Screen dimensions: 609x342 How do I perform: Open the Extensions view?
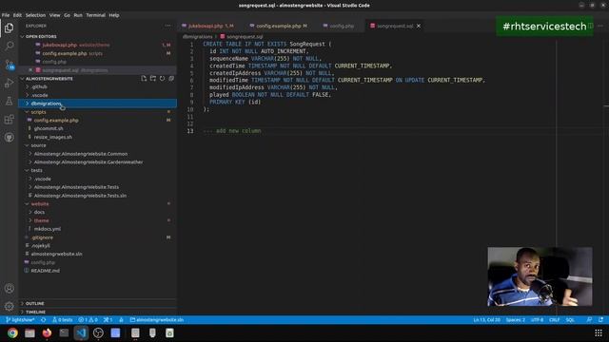[9, 119]
